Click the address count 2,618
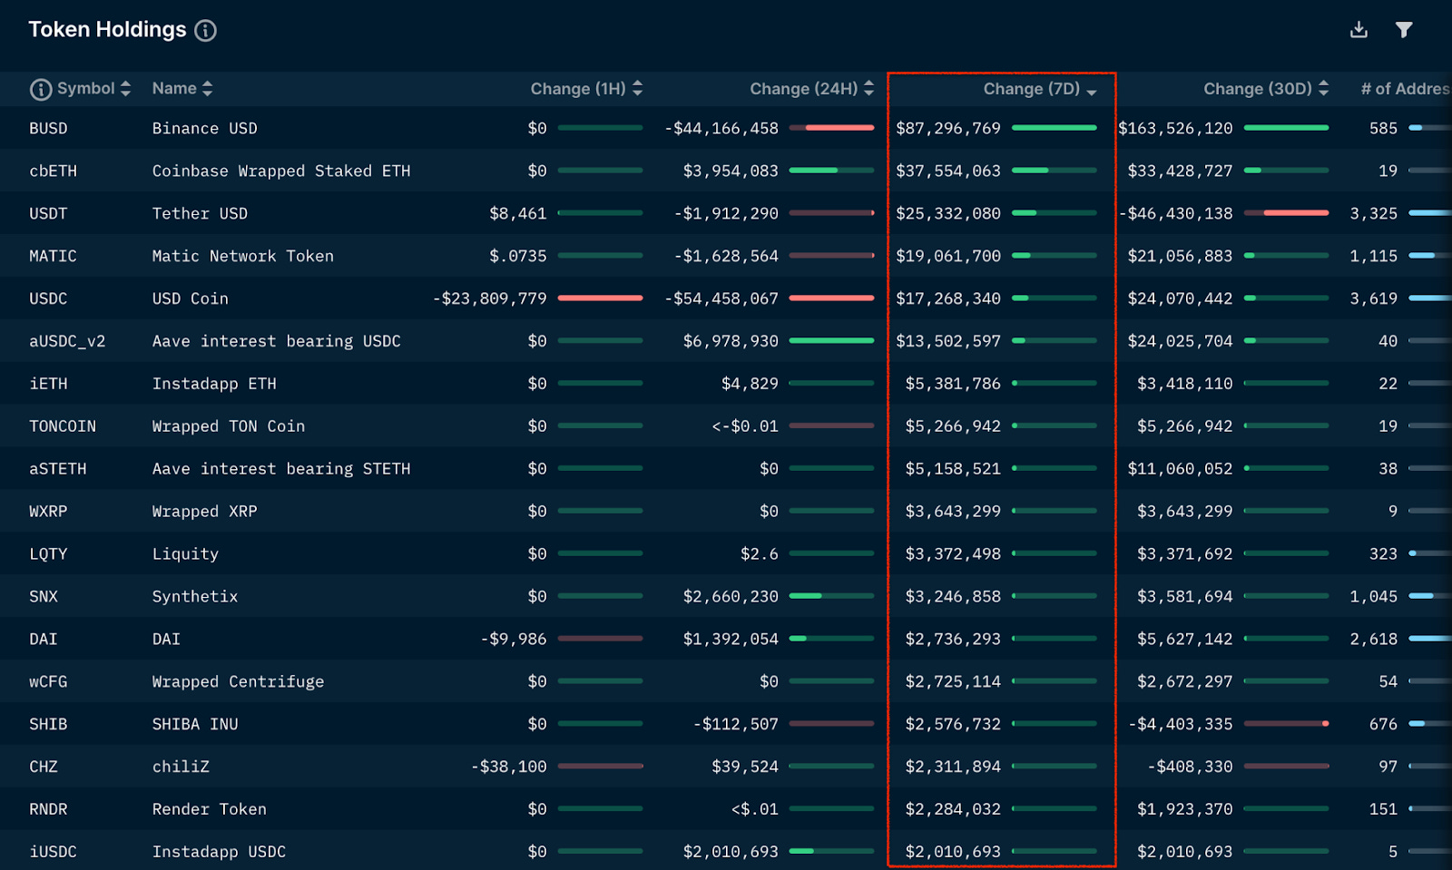 coord(1374,639)
